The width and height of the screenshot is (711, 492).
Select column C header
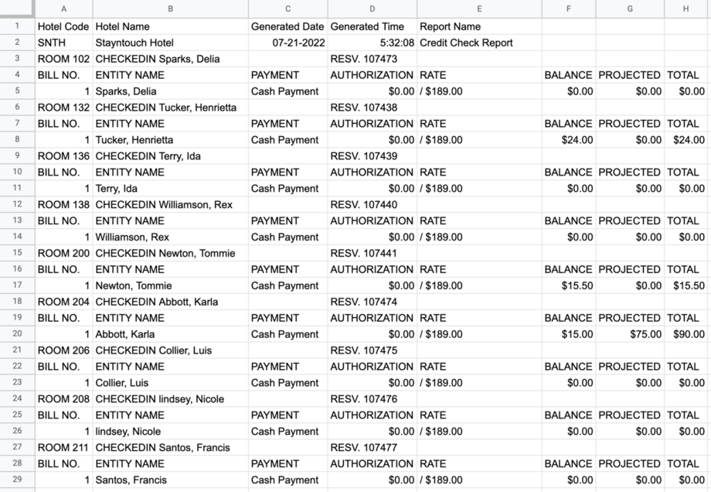pos(288,9)
